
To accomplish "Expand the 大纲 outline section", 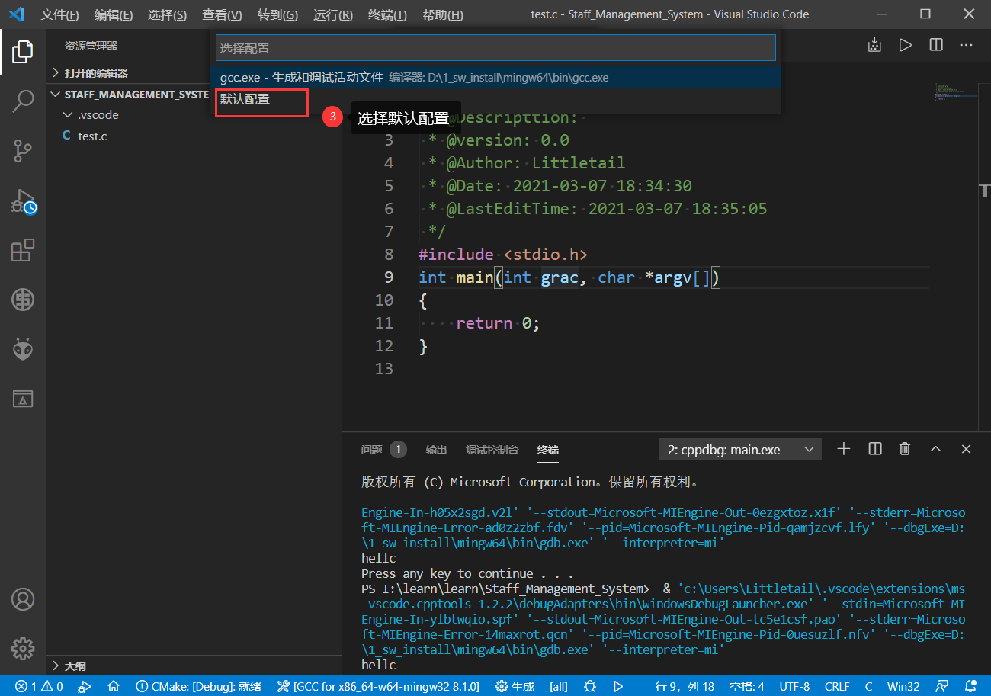I will (x=194, y=666).
